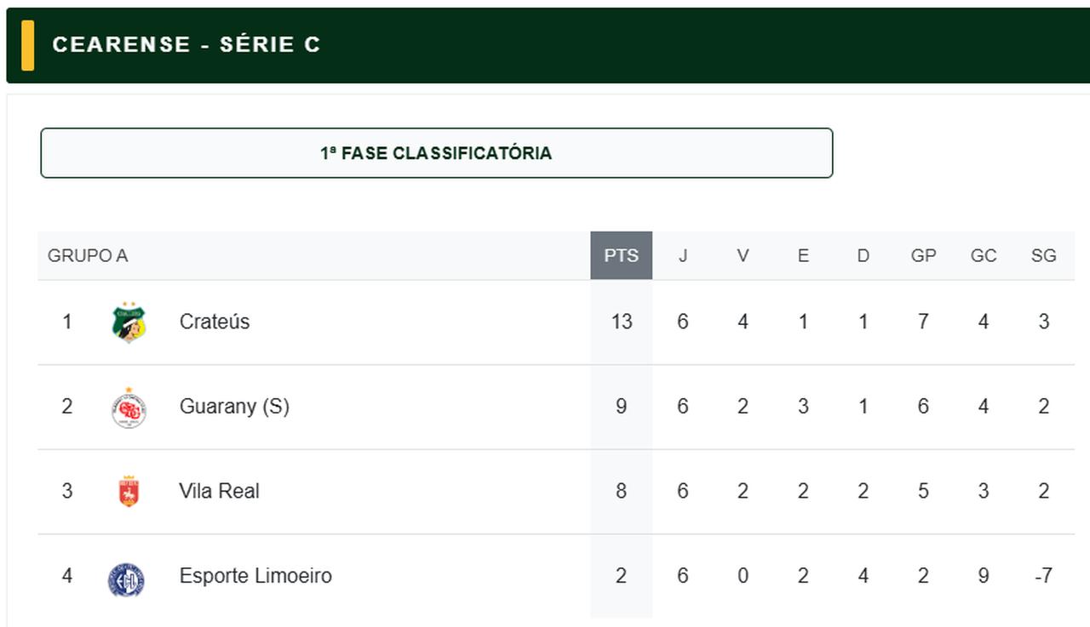
Task: Open the Vila Real team link
Action: [x=219, y=491]
